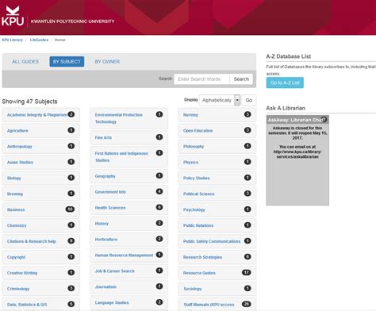Select the By Subject tab
The height and width of the screenshot is (311, 376).
pos(67,62)
